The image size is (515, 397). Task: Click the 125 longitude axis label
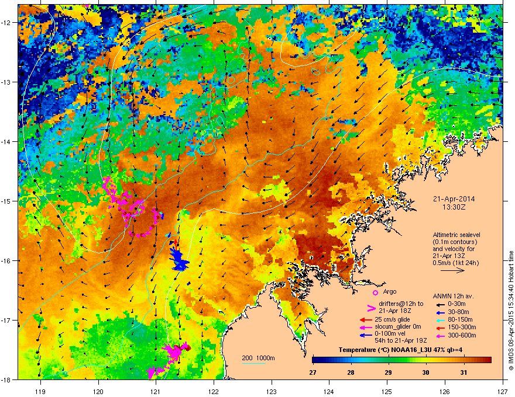click(387, 391)
